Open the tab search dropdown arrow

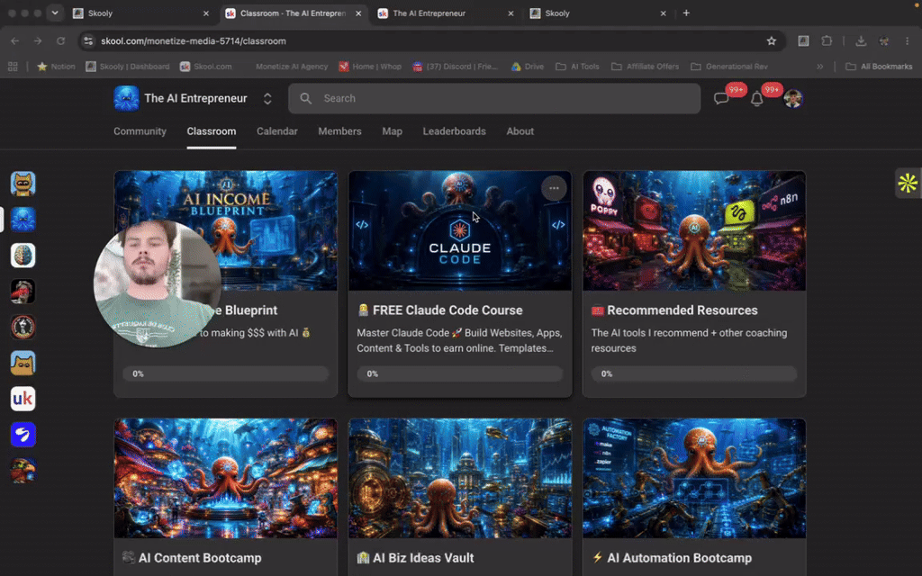point(55,13)
